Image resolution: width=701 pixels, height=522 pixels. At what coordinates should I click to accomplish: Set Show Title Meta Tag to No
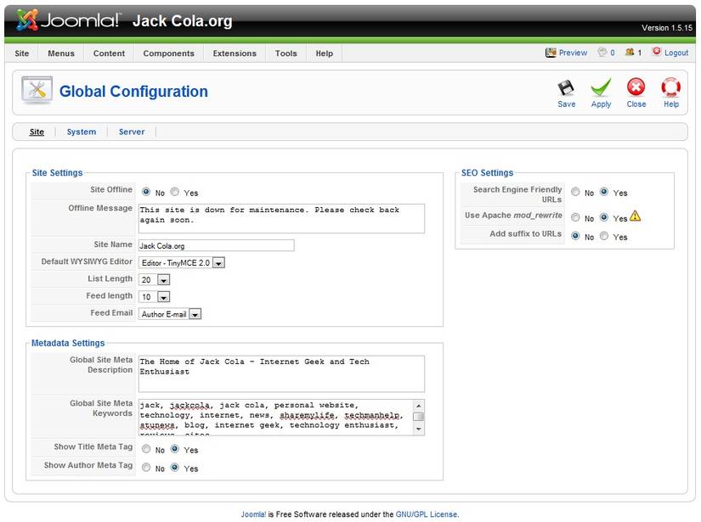(146, 449)
